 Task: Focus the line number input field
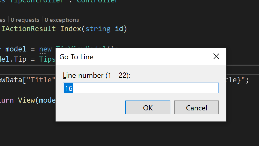[141, 88]
